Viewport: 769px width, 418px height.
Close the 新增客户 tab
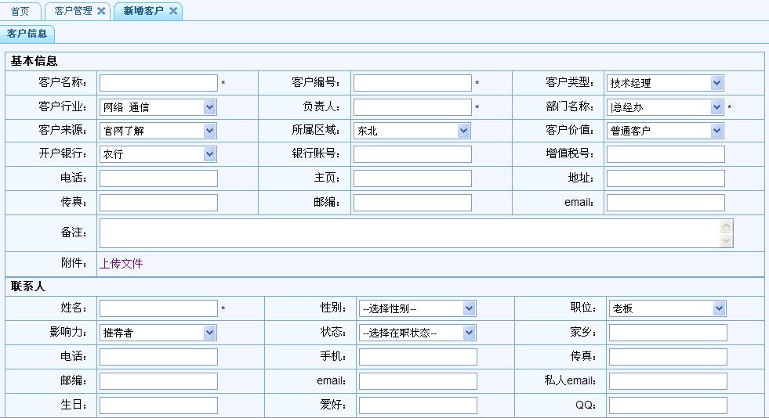point(173,11)
